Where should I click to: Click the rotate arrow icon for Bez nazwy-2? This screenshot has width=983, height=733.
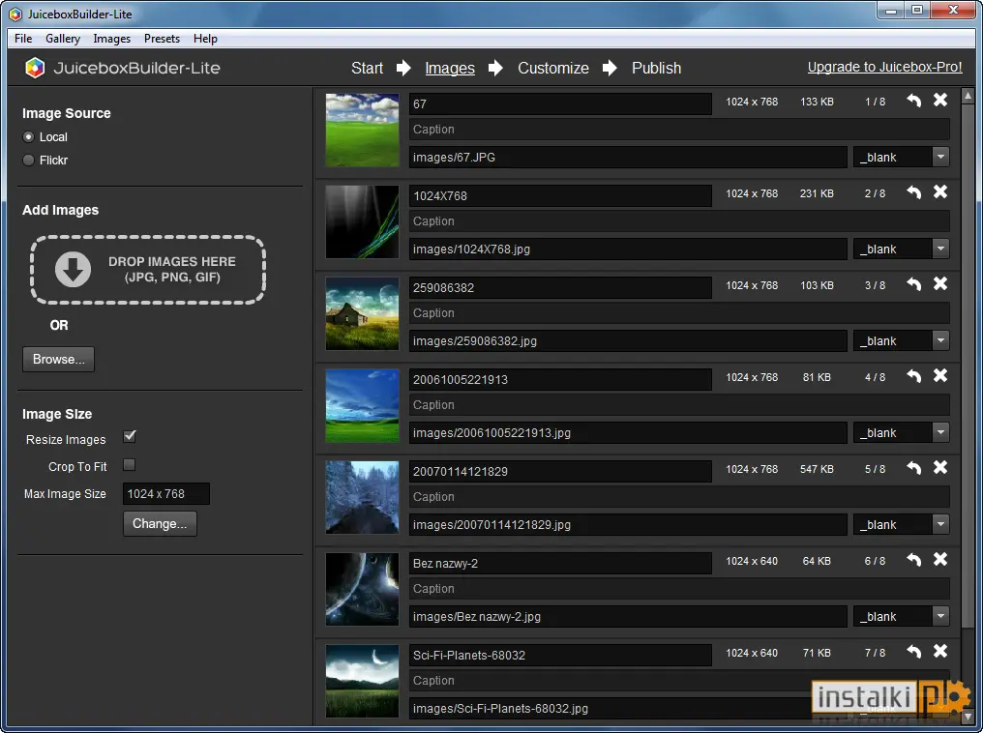914,560
